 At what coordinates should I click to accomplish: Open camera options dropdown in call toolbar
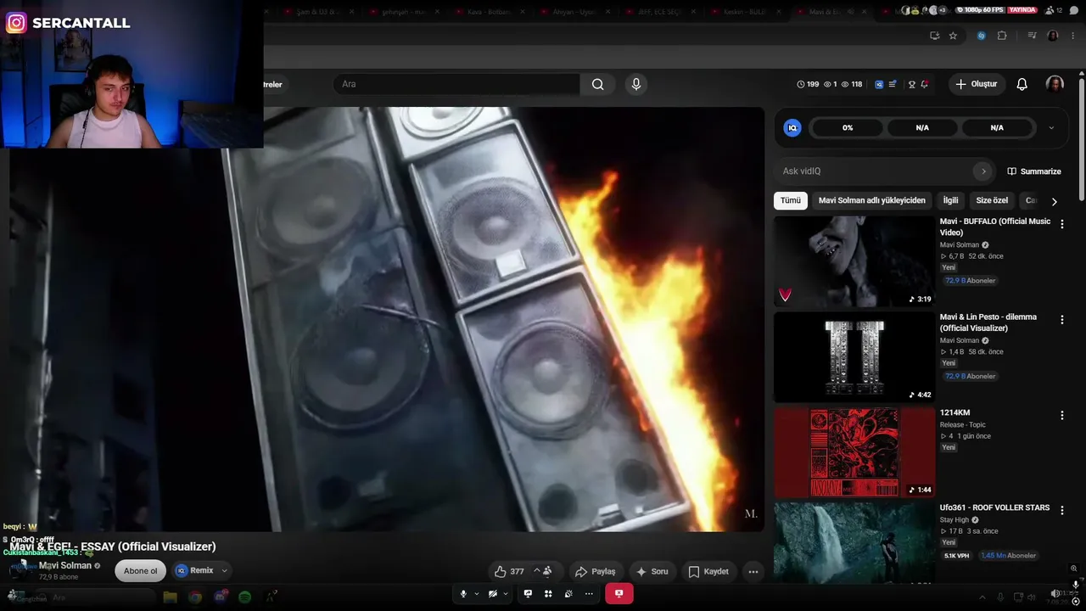tap(506, 594)
